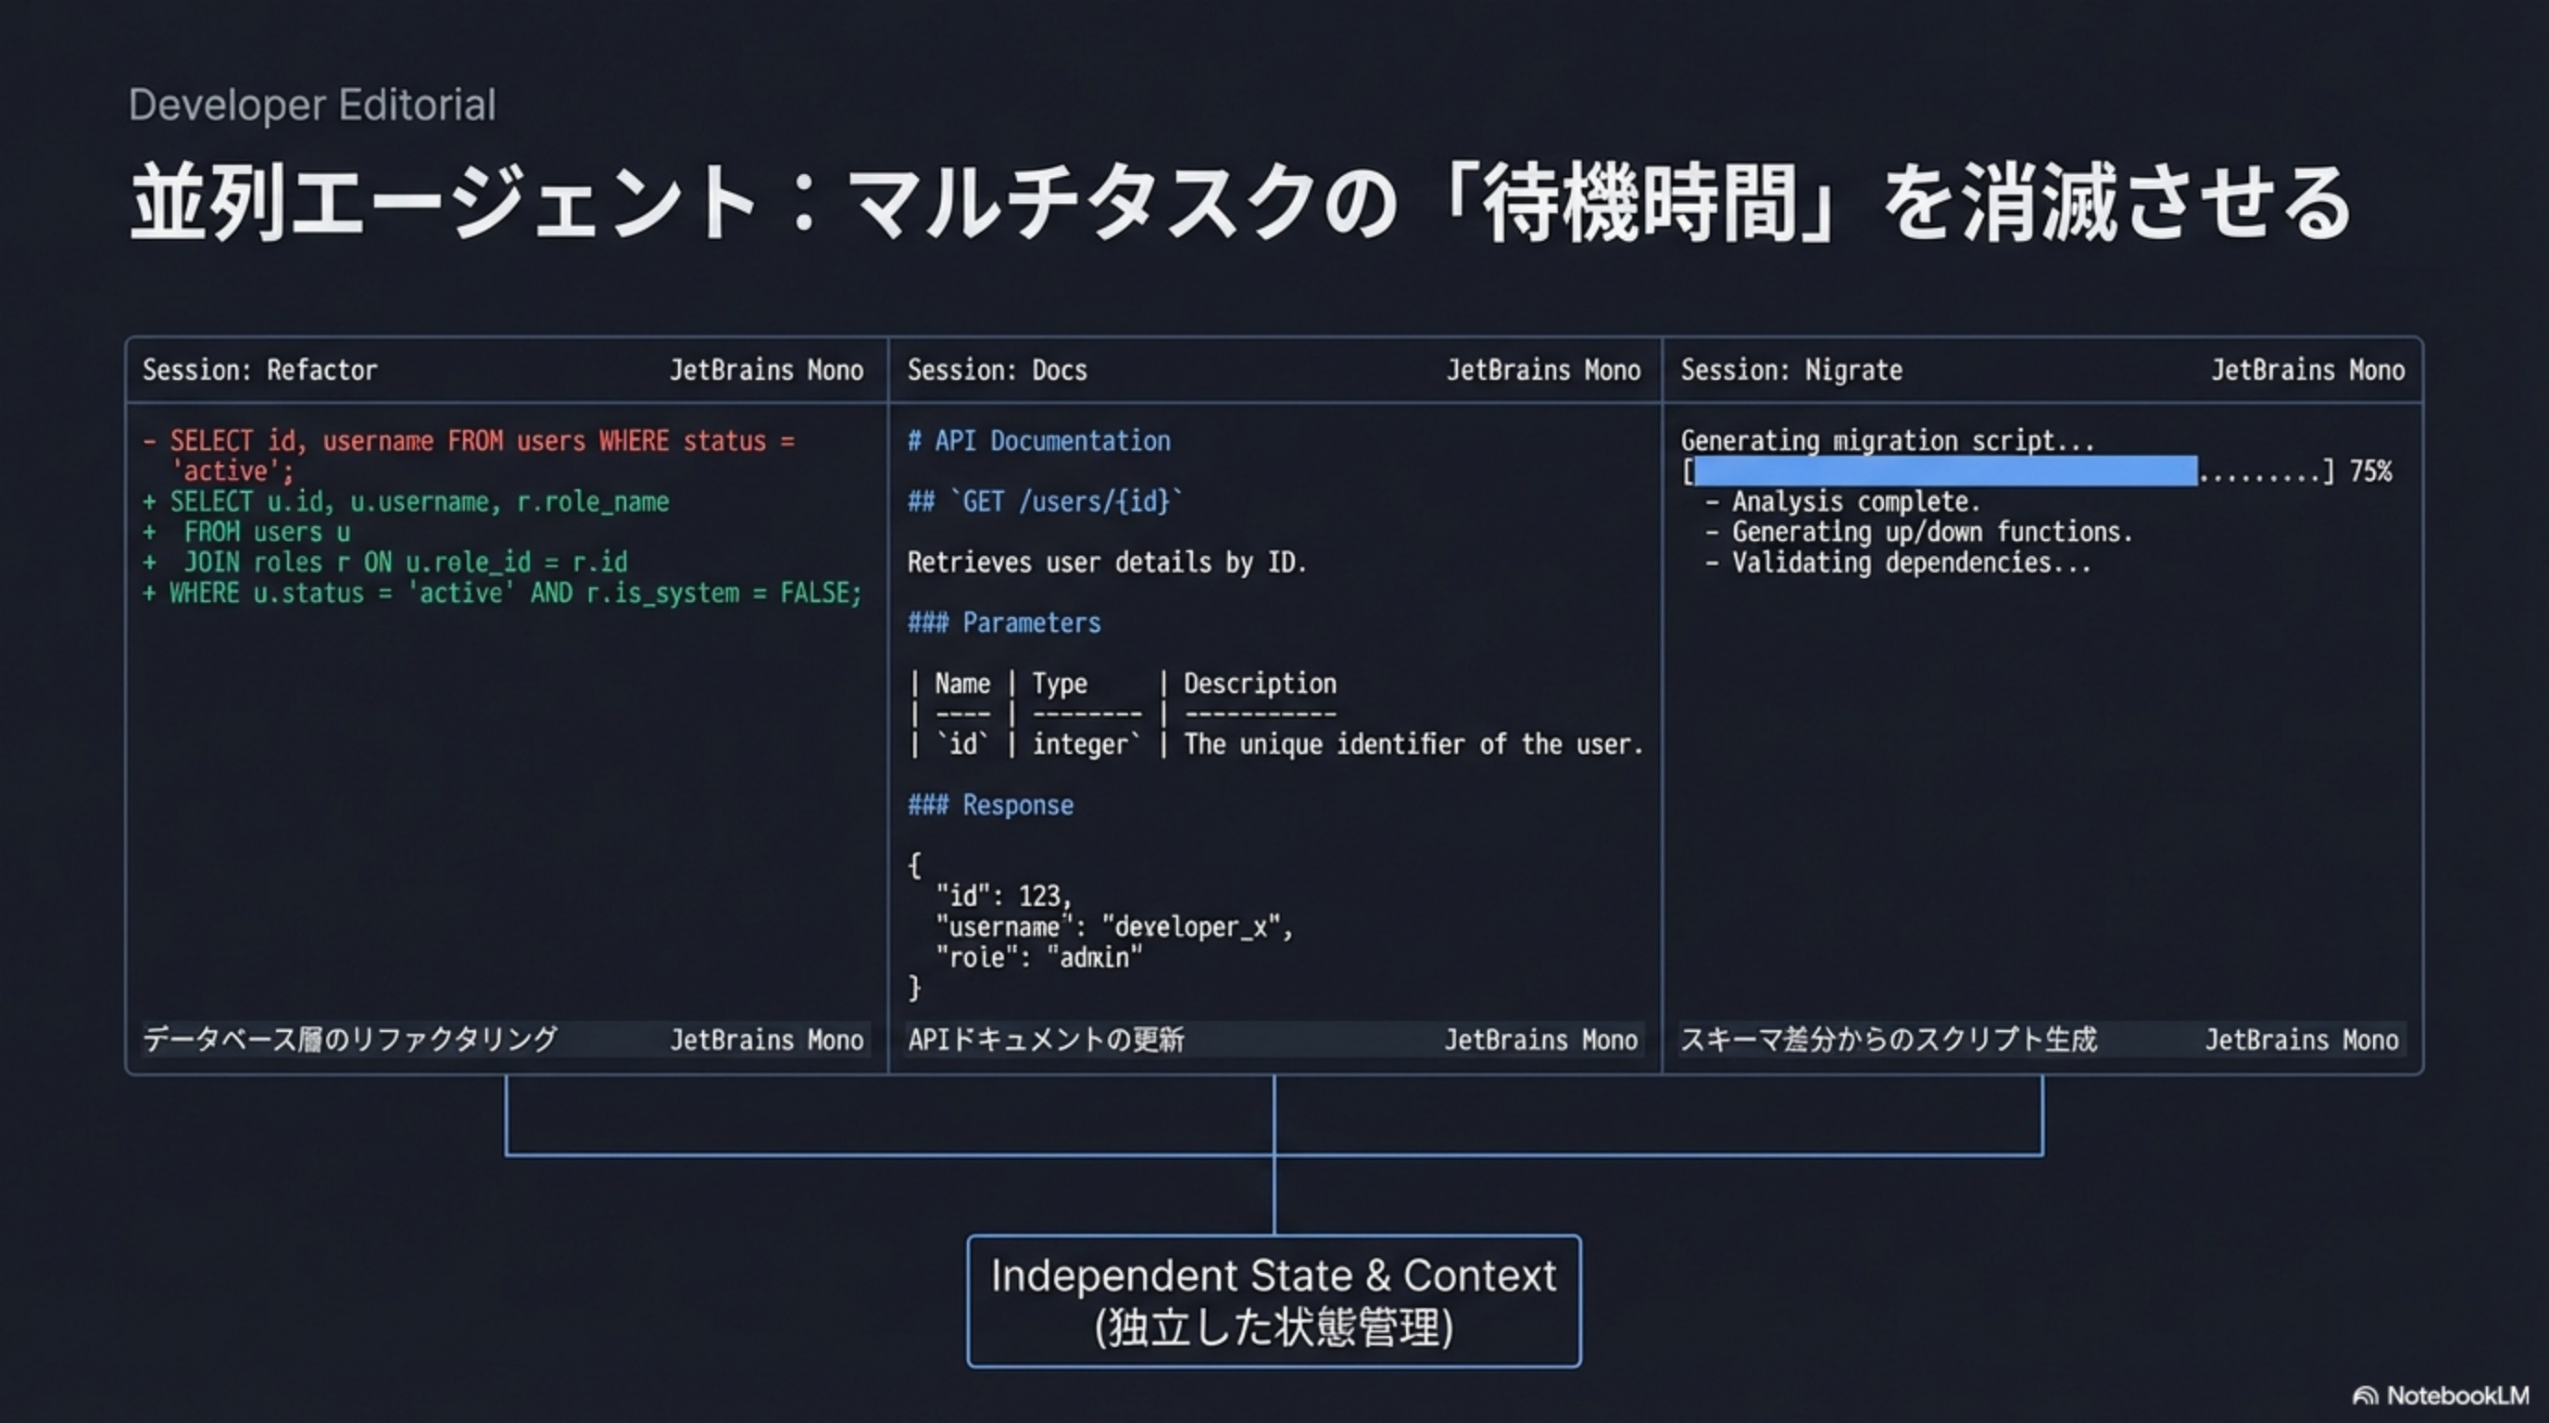Select the Session: Nigrate panel header

coord(1791,369)
